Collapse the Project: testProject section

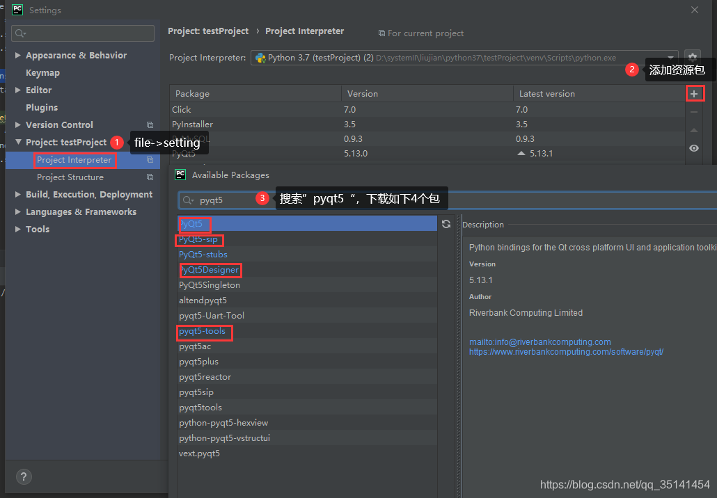click(17, 142)
